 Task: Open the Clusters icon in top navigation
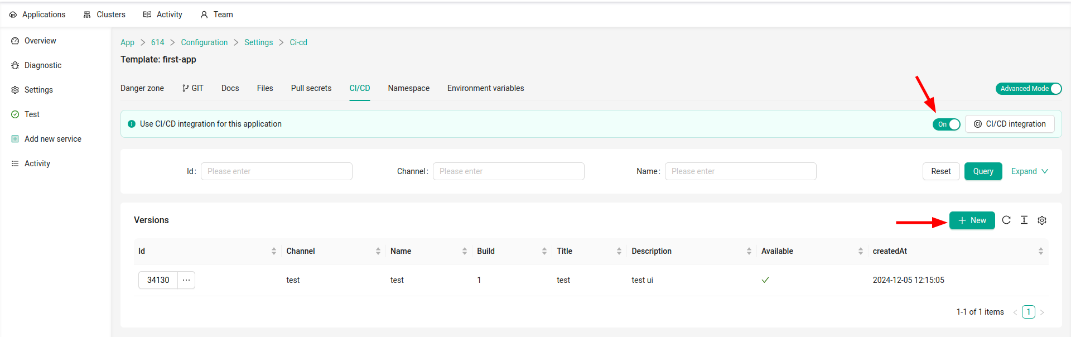click(87, 15)
